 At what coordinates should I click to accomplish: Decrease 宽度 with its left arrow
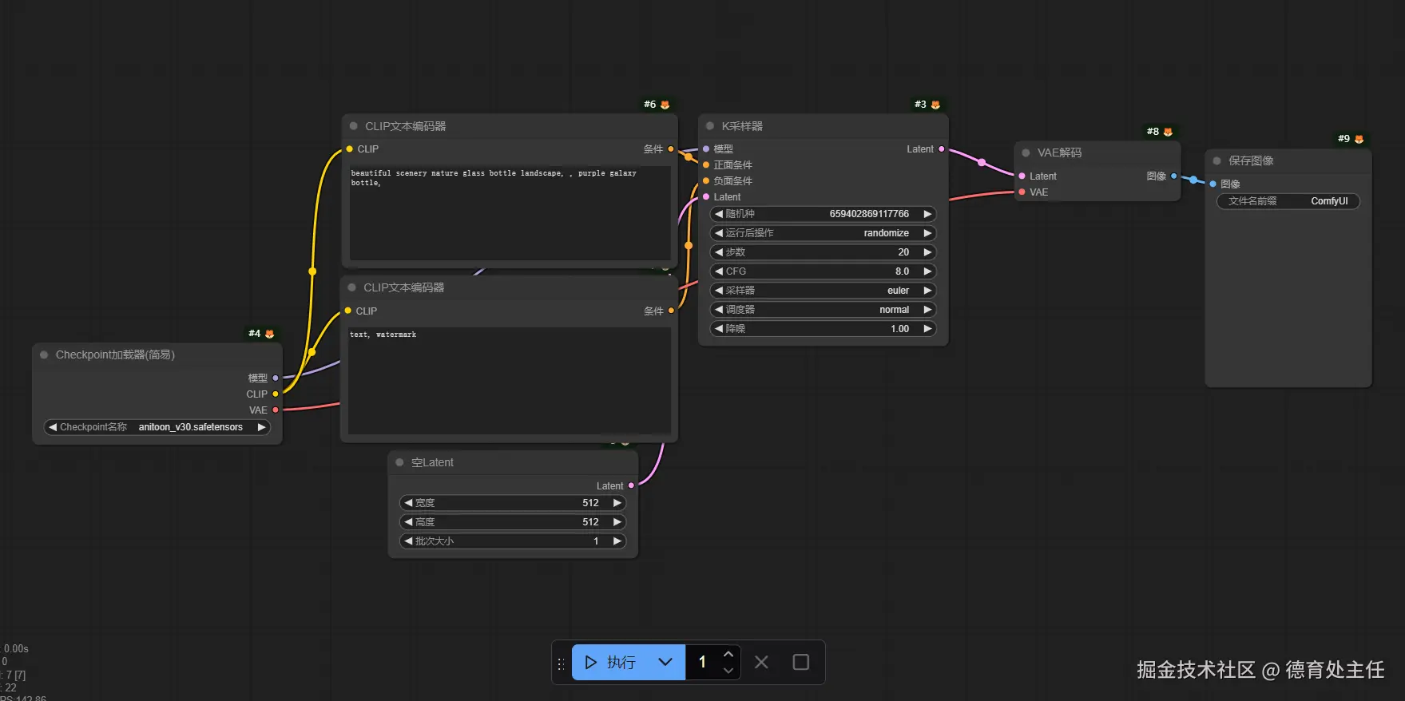[x=408, y=503]
